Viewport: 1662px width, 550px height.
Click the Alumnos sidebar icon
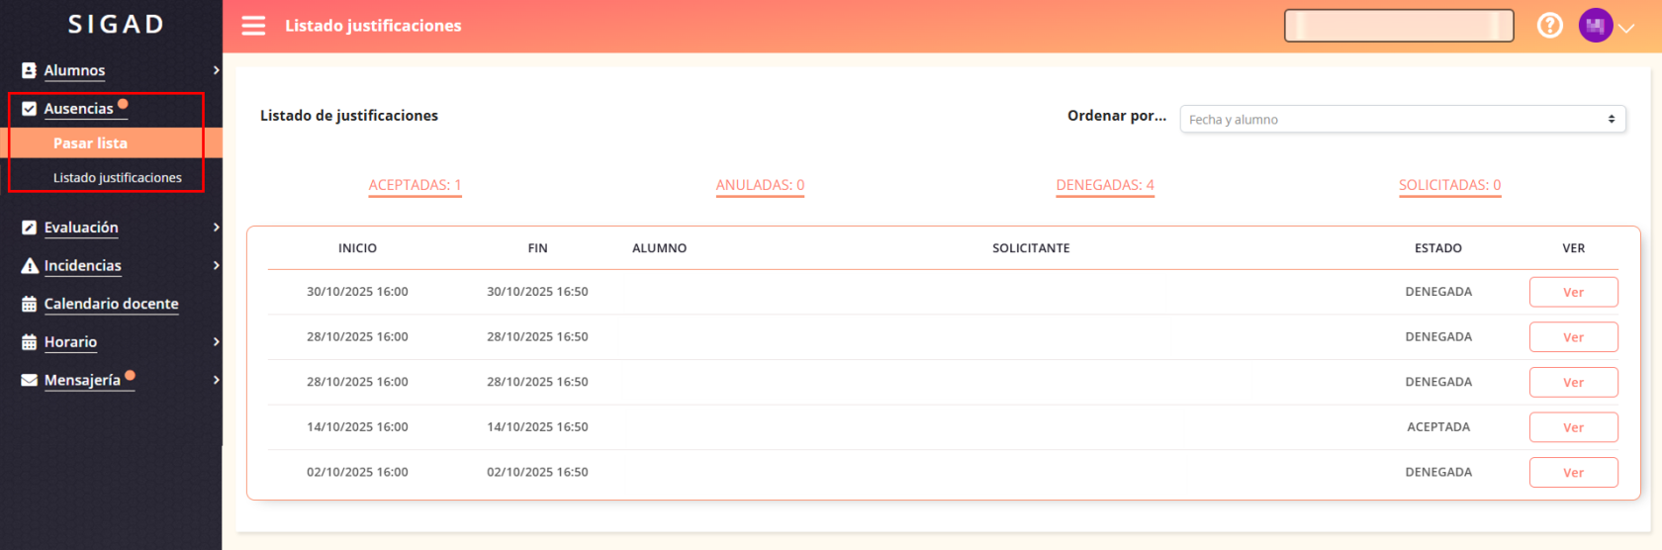tap(30, 70)
